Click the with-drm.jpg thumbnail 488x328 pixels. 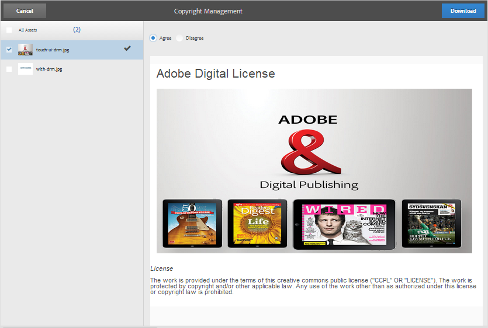click(x=25, y=69)
